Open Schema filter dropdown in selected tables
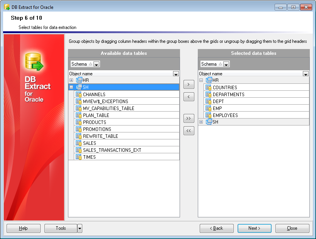 [226, 64]
